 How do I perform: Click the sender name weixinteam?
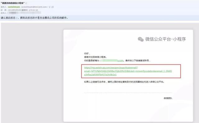click(14, 7)
